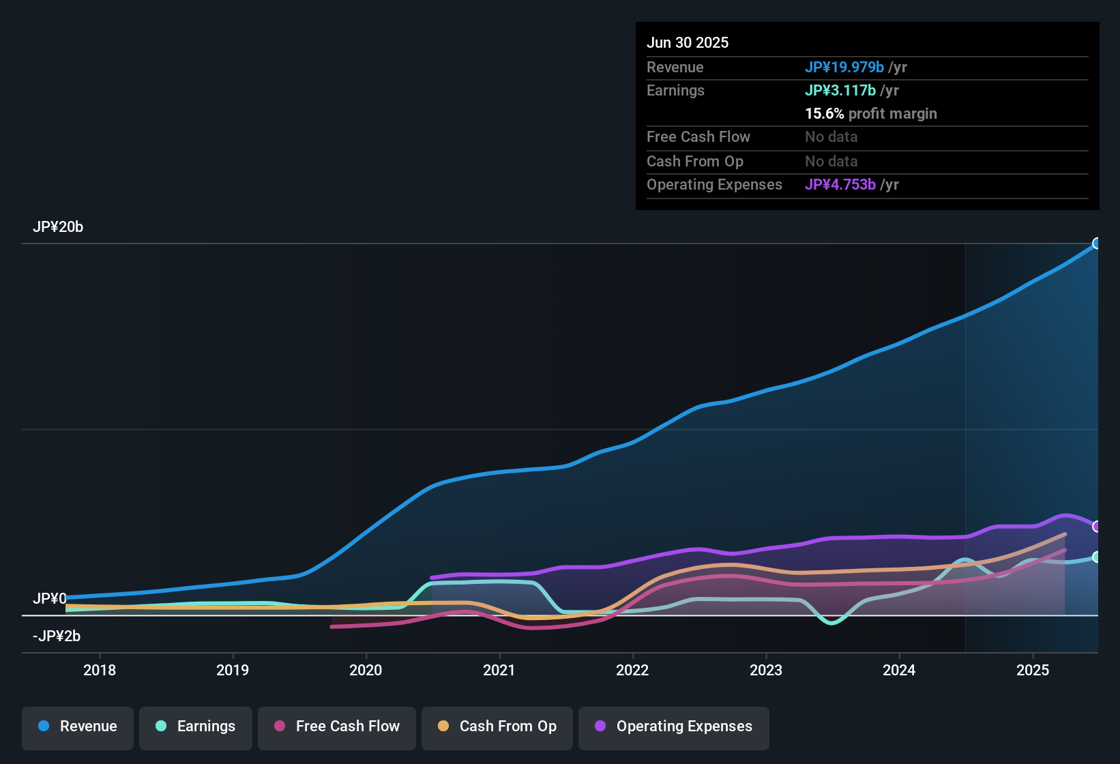
Task: Click the blue Revenue legend dot icon
Action: (44, 726)
